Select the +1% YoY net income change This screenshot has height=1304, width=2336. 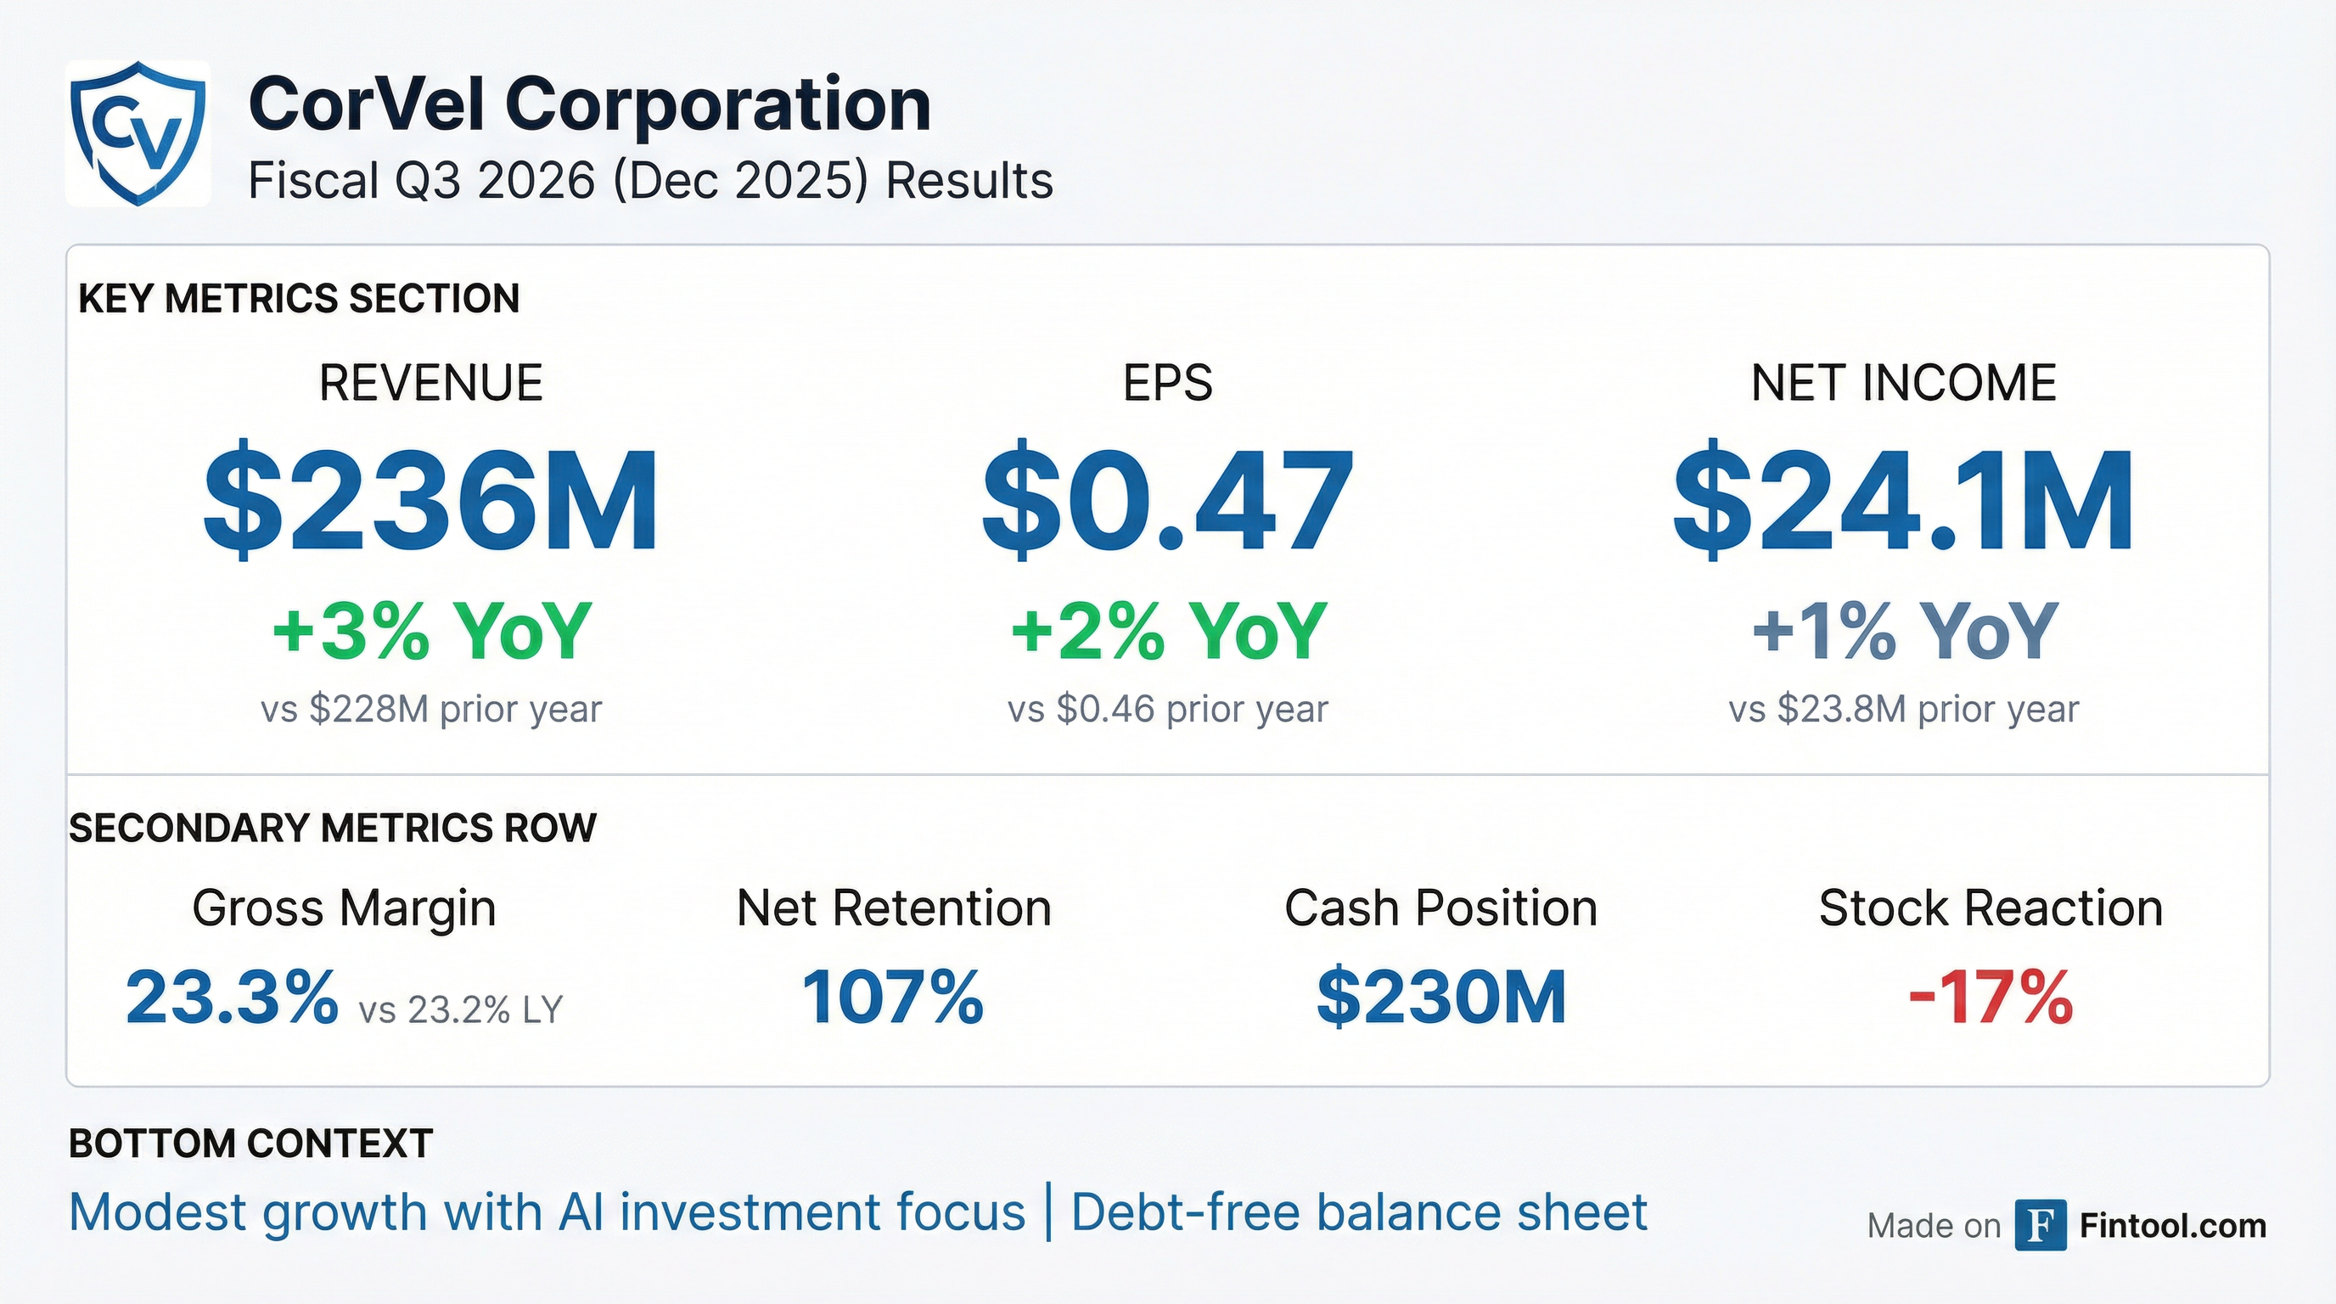coord(1904,631)
